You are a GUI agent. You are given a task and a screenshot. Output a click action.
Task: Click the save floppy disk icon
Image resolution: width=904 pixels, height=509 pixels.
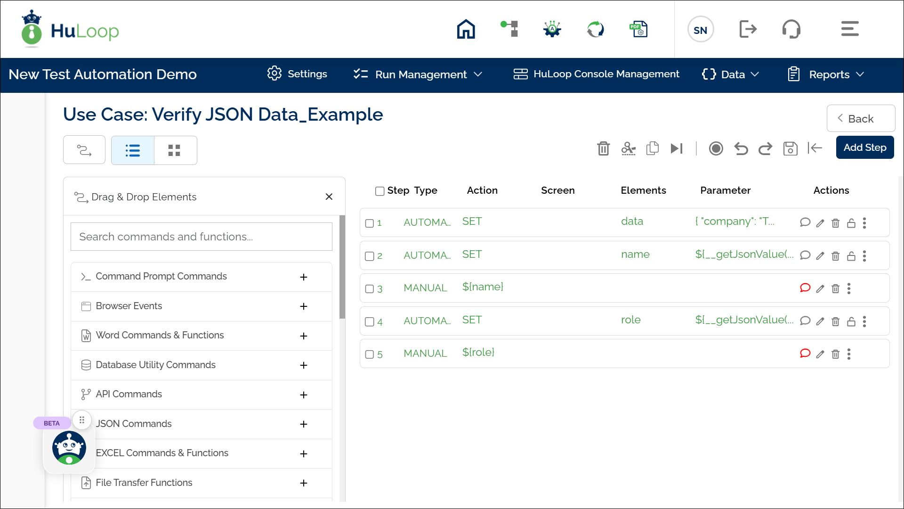point(790,148)
